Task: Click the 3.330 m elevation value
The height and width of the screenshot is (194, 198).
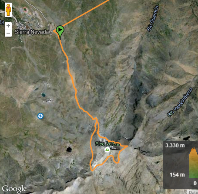Action: pos(175,145)
